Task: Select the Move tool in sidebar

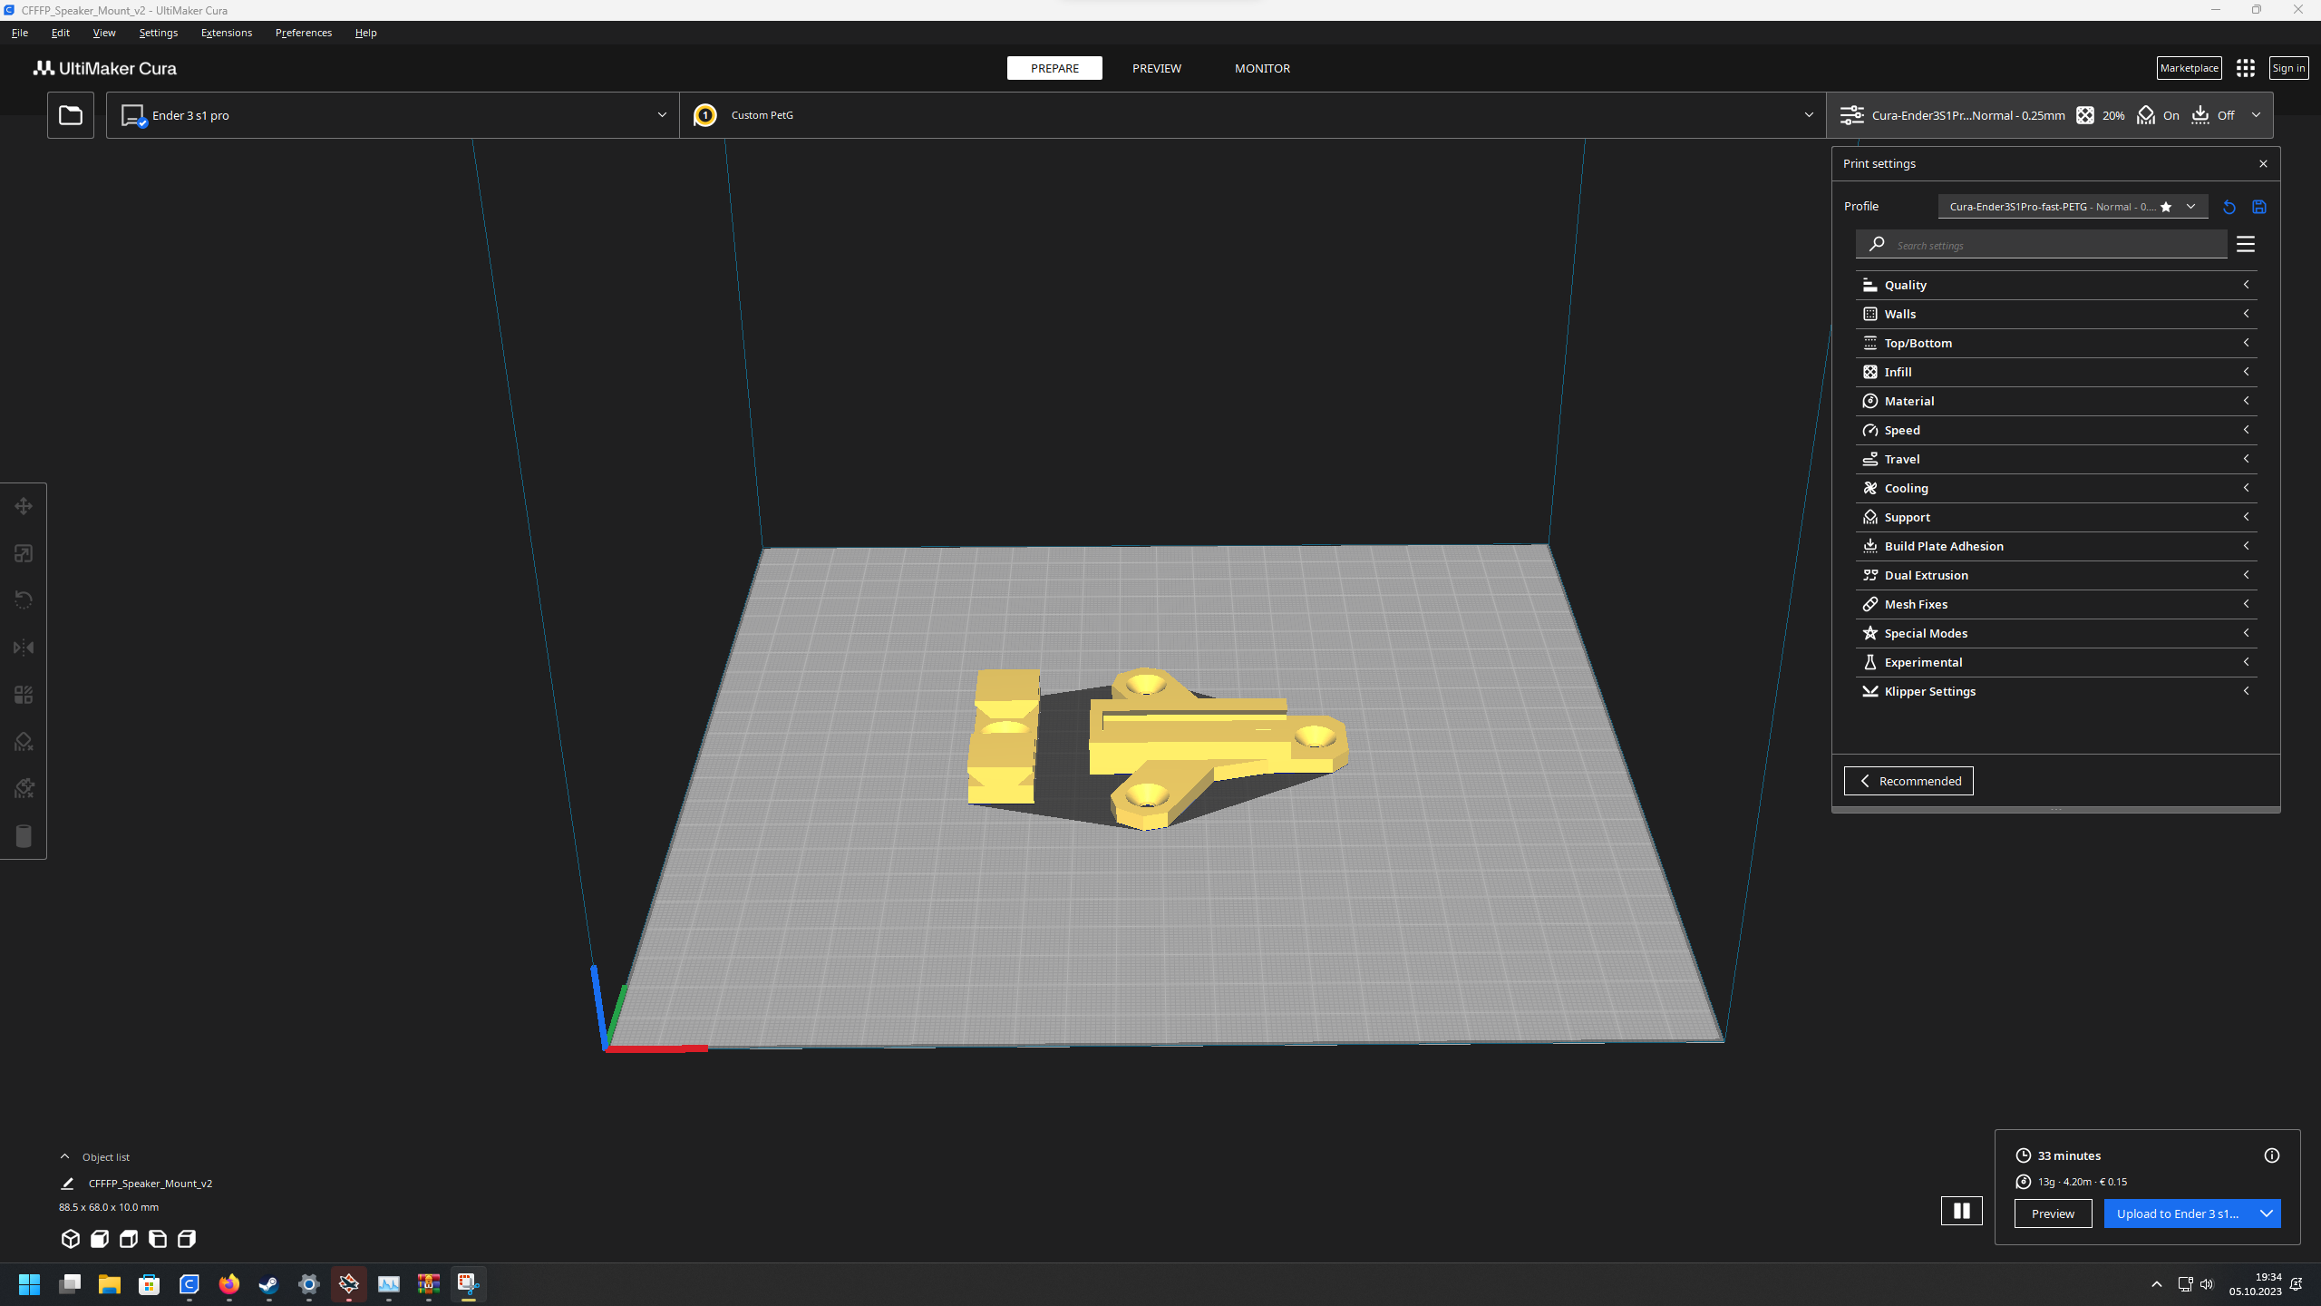Action: pos(24,506)
